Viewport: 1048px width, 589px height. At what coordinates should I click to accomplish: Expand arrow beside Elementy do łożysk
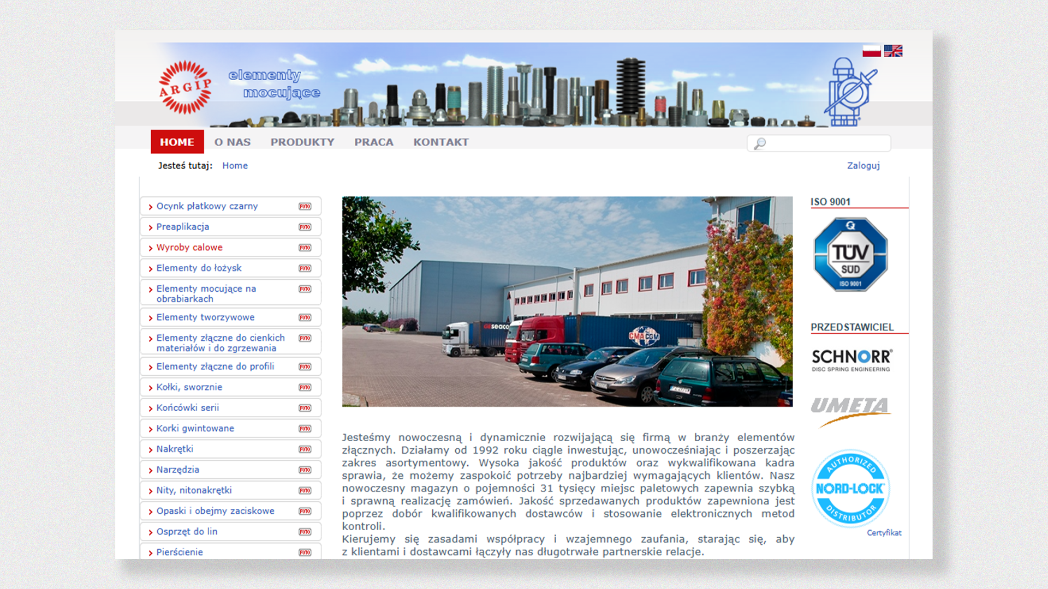pos(151,269)
